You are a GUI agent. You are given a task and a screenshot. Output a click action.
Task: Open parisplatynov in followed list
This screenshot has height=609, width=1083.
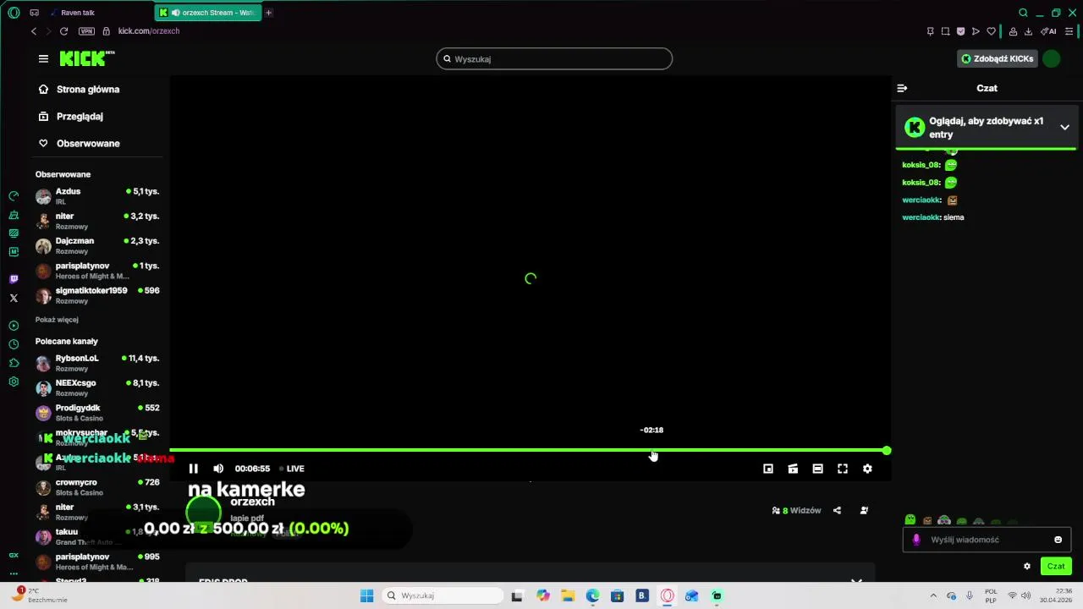click(97, 271)
